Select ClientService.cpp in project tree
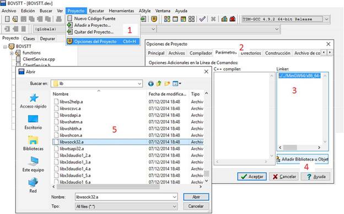This screenshot has width=344, height=214. 39,59
